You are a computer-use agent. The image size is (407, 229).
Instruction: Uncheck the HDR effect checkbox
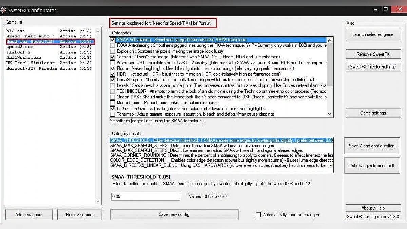tap(113, 74)
